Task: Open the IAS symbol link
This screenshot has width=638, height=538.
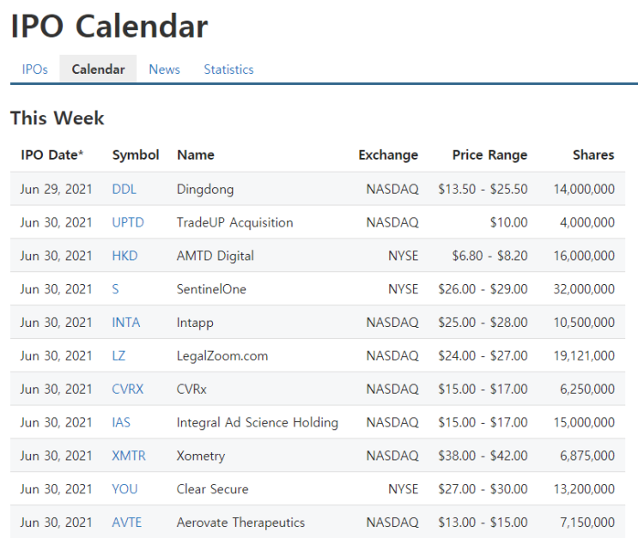Action: (121, 422)
